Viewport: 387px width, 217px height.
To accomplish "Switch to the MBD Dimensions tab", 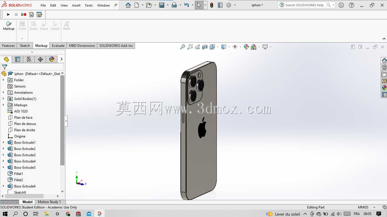I will click(x=82, y=46).
